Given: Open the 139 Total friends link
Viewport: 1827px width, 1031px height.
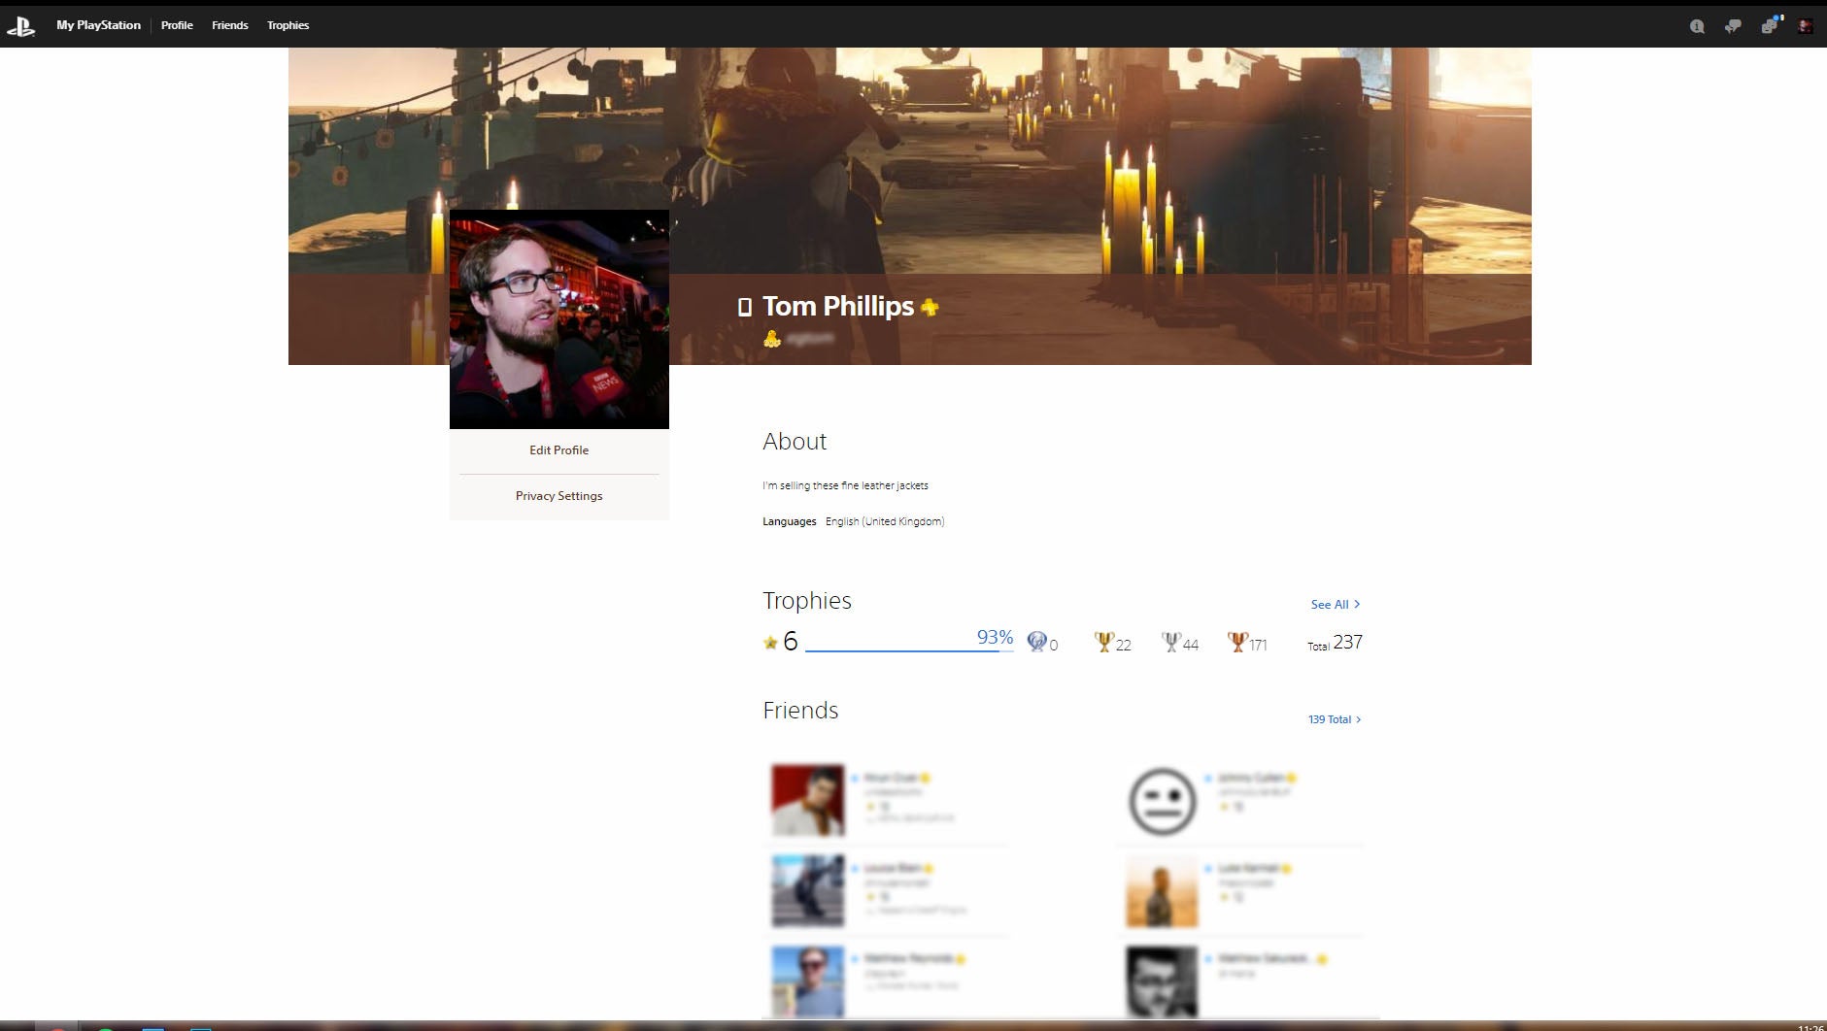Looking at the screenshot, I should tap(1335, 719).
